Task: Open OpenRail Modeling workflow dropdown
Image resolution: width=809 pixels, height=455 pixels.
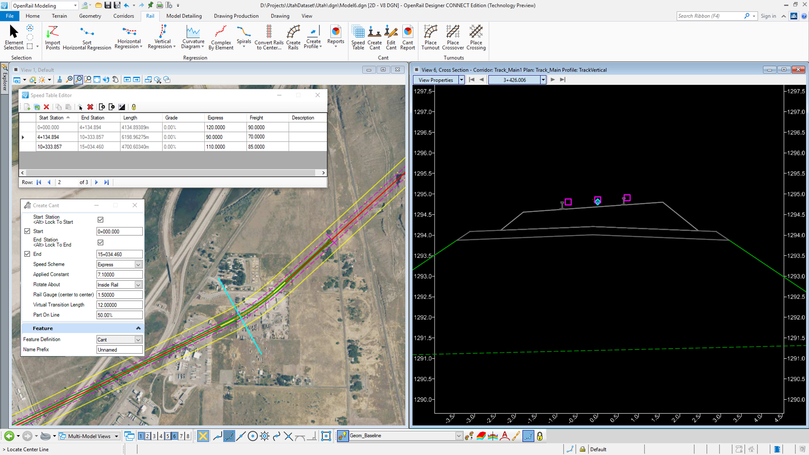Action: (x=75, y=5)
